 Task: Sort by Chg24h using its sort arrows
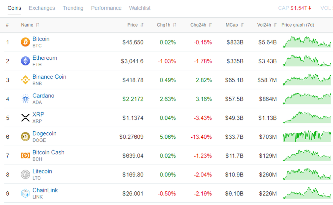[x=210, y=25]
